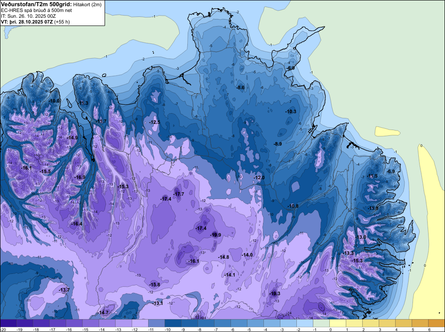Click the legend swatch labeled -19
Image resolution: width=445 pixels, height=332 pixels.
[24, 323]
